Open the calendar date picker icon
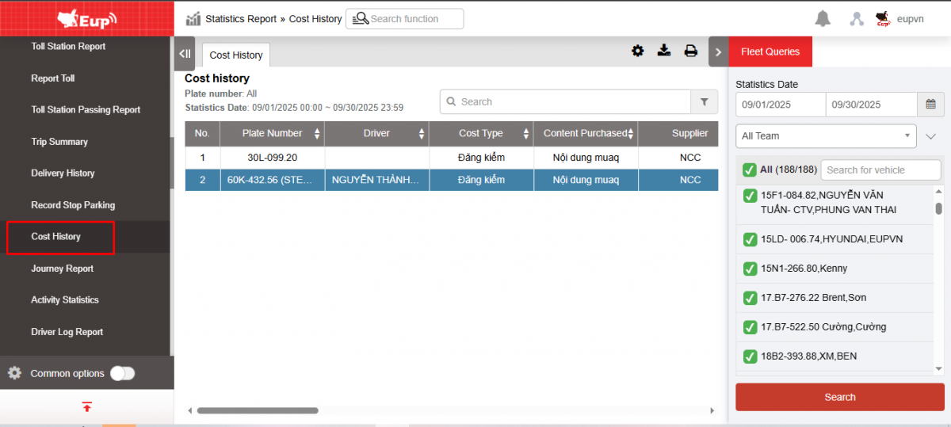The image size is (951, 427). [x=930, y=104]
